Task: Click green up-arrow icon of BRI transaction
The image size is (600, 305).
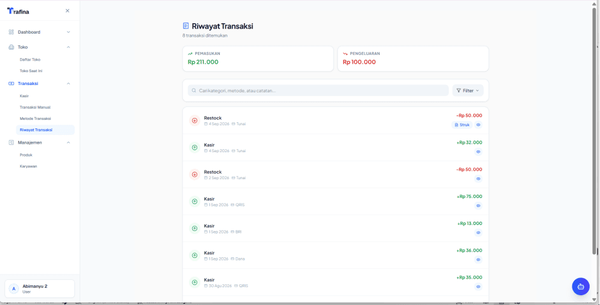Action: point(195,229)
